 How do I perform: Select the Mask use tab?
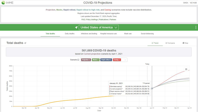pos(128,34)
